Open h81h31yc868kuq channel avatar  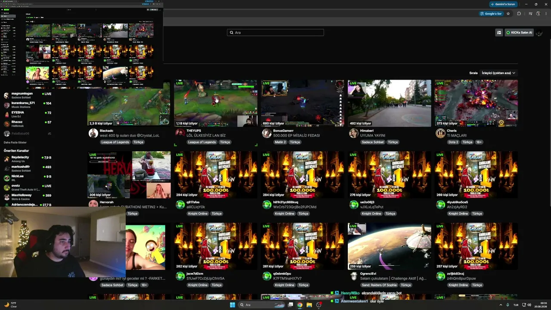(267, 205)
